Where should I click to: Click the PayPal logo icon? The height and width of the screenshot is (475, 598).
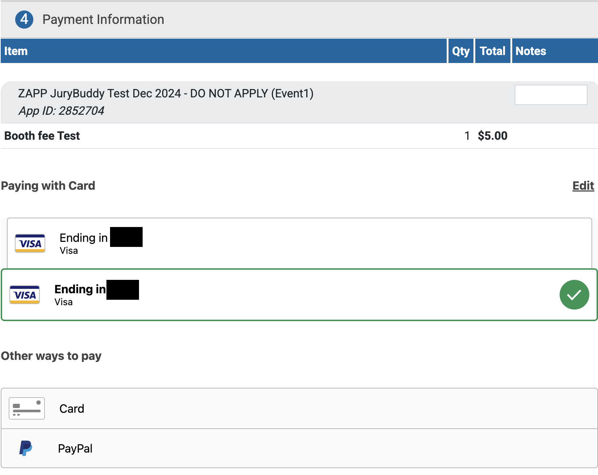tap(26, 448)
